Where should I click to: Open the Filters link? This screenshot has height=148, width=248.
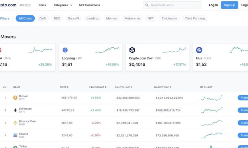pyautogui.click(x=5, y=18)
